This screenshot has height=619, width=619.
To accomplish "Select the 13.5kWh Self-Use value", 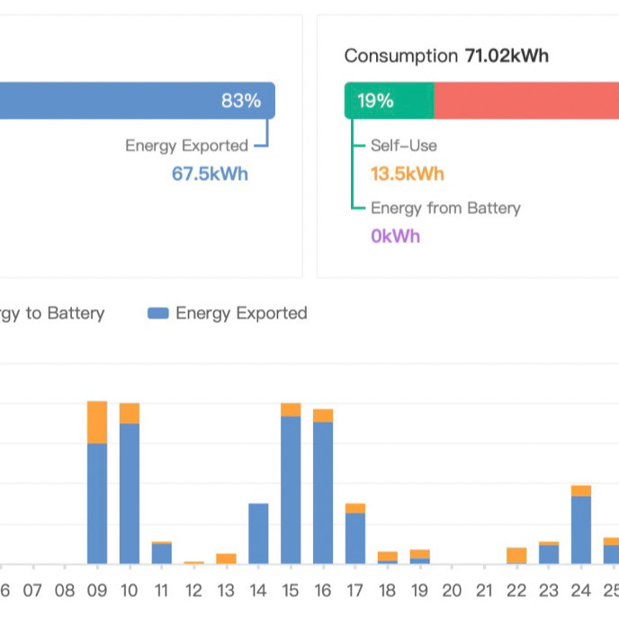I will coord(408,174).
